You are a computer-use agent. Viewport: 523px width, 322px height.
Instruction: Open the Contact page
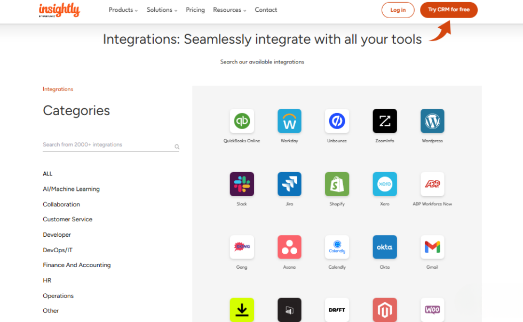click(266, 10)
